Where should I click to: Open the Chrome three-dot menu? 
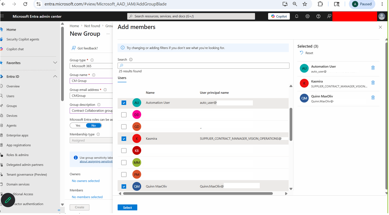tap(382, 4)
